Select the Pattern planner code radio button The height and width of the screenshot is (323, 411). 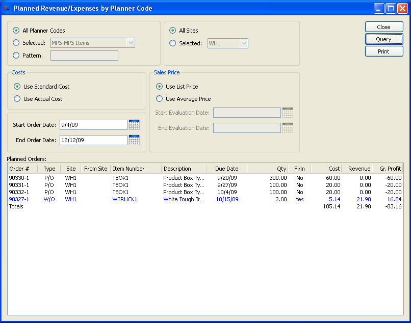[x=16, y=56]
